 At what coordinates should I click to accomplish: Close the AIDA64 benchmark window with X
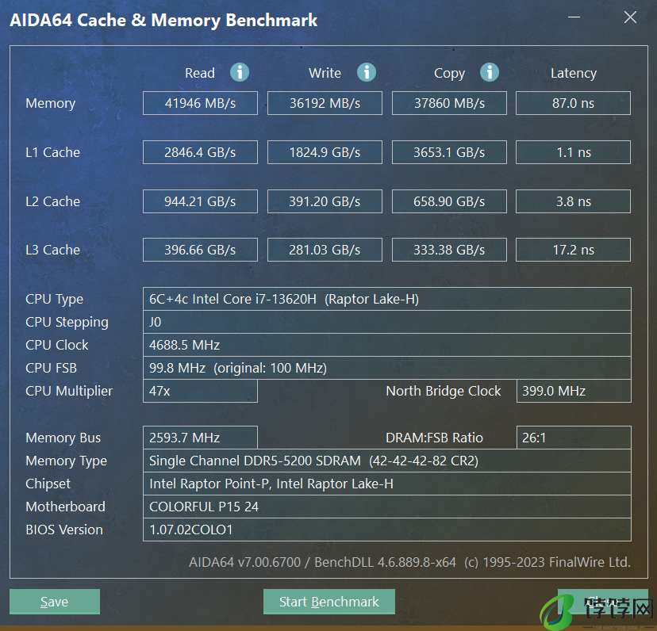click(x=630, y=17)
